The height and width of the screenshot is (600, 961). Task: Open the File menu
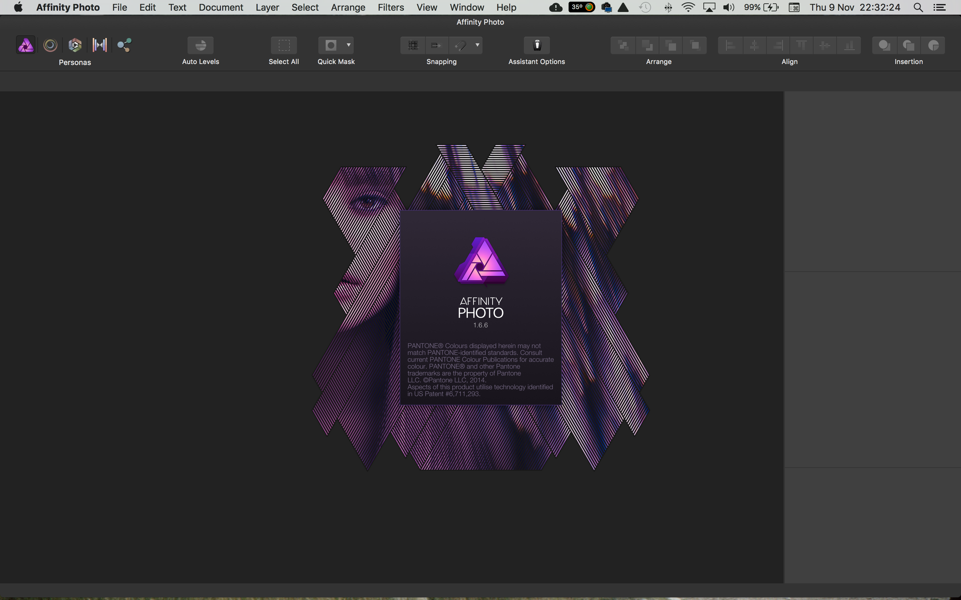coord(119,7)
